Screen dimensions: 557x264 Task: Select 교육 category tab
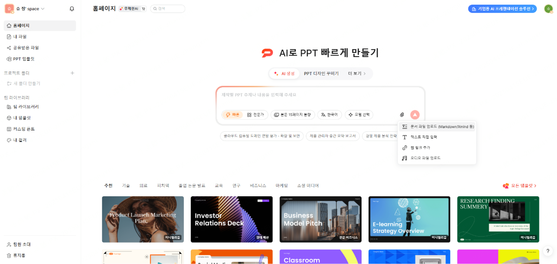tap(219, 186)
